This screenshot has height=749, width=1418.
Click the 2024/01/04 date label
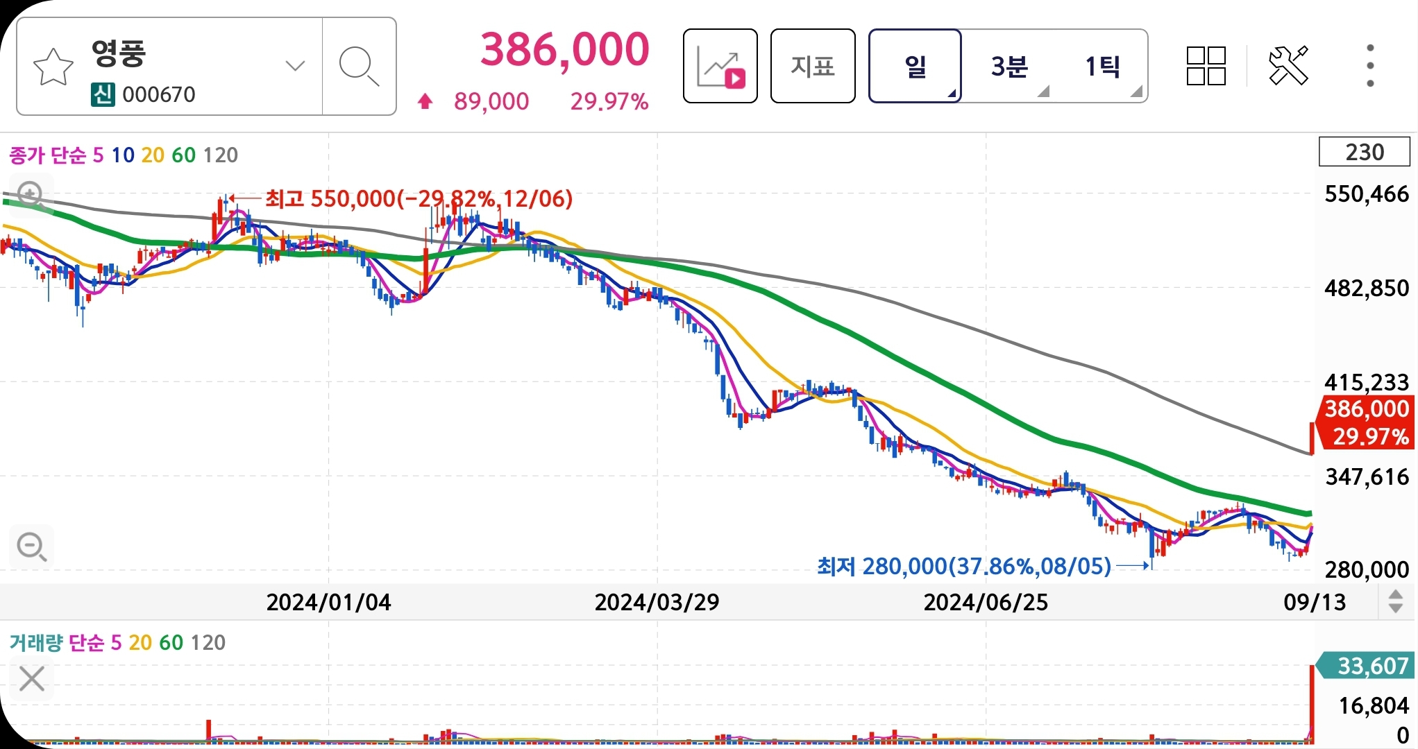click(x=328, y=602)
